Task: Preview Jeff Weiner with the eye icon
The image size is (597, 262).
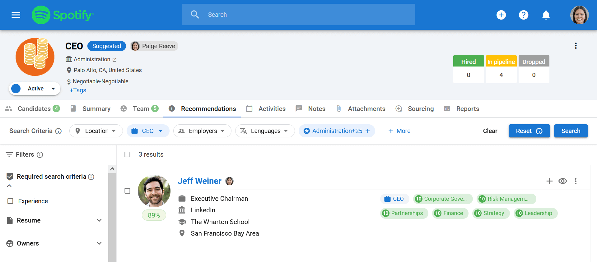Action: tap(562, 181)
